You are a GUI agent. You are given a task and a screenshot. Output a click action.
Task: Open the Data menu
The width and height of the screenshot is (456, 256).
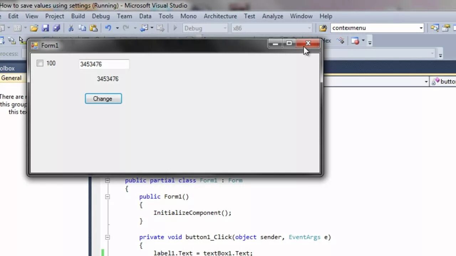(145, 16)
